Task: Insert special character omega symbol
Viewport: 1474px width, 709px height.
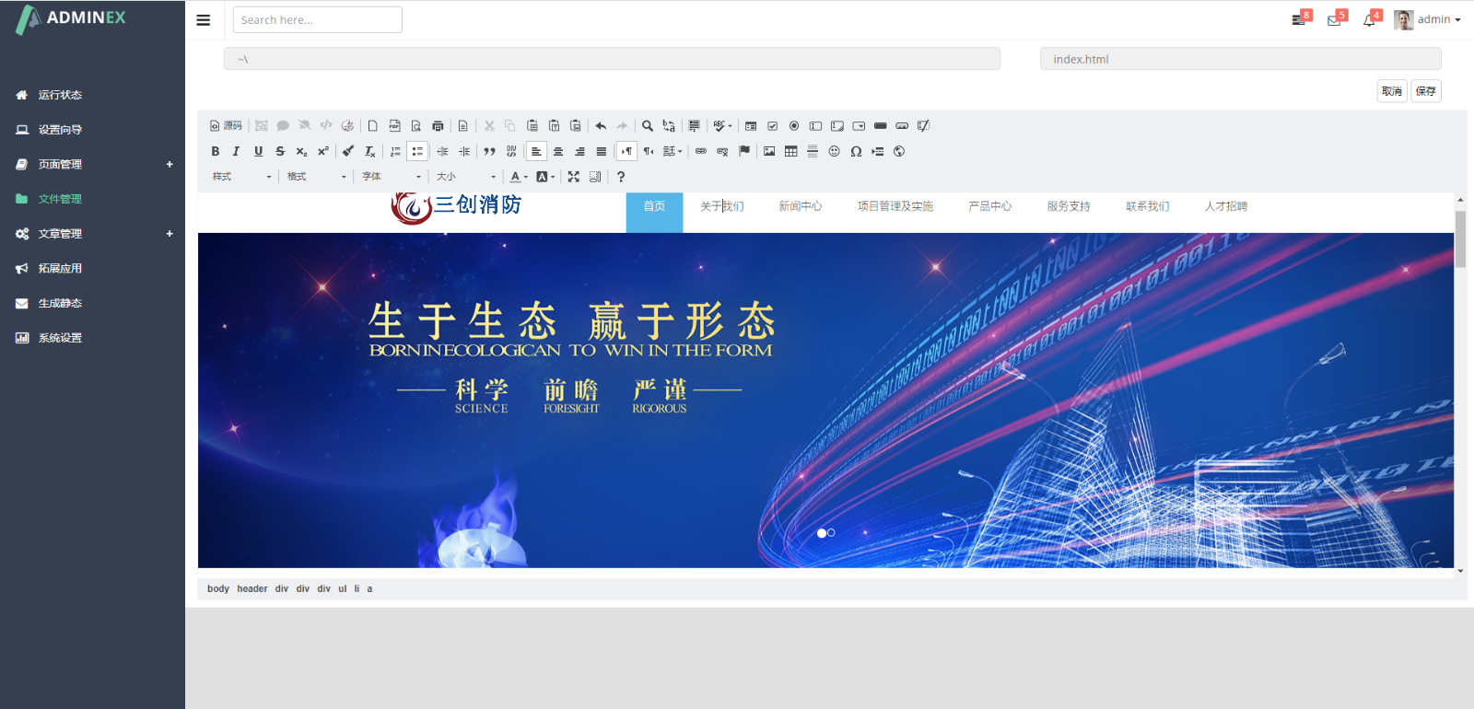Action: point(856,151)
